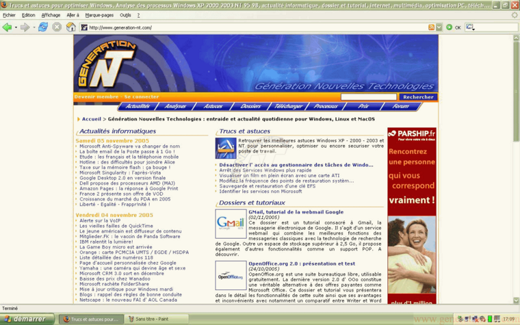Screen dimensions: 520x325
Task: Click the page scrollbar down arrow
Action: click(x=516, y=300)
